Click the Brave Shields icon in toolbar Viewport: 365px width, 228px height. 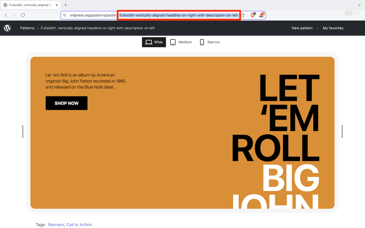(x=252, y=15)
